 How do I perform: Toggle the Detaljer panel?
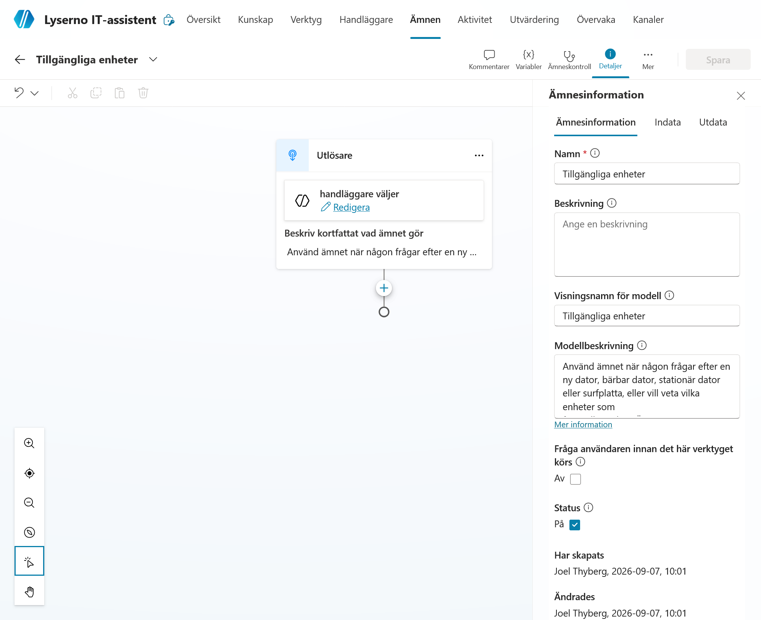click(x=610, y=60)
